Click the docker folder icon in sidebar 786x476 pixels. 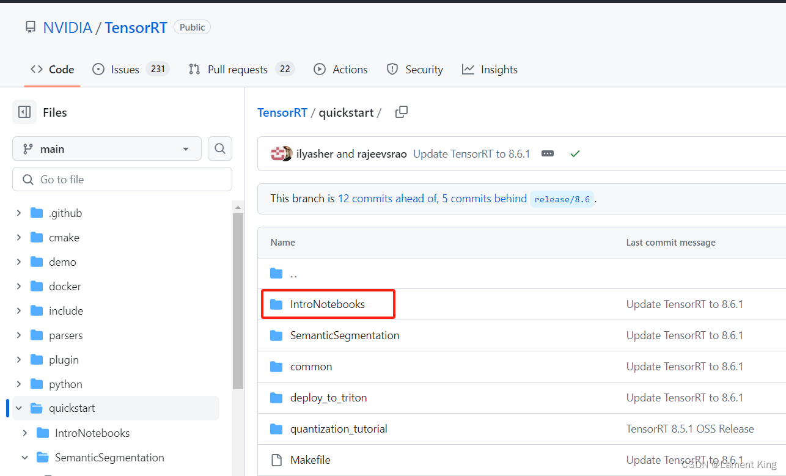(37, 287)
